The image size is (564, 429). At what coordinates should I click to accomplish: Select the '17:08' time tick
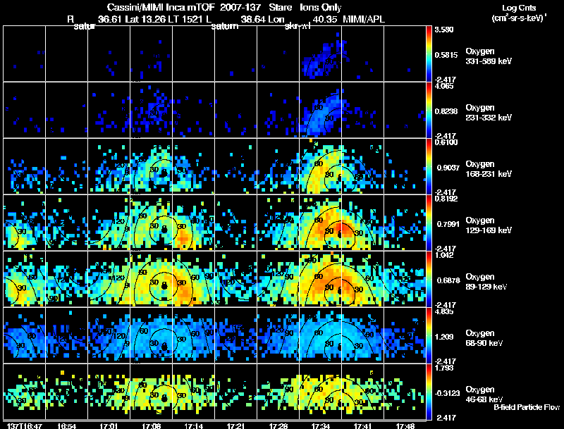(151, 425)
